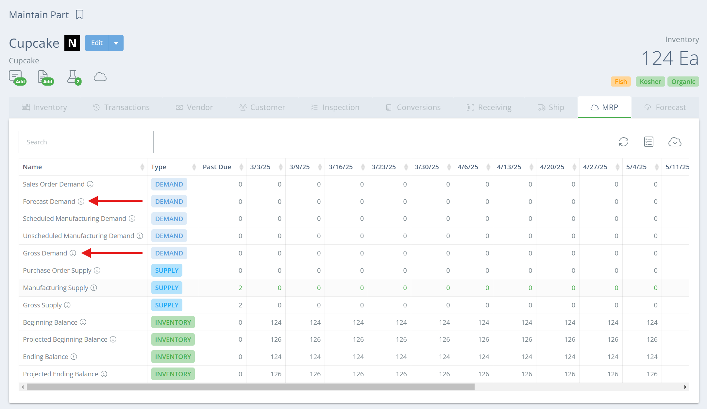Open the checklist column settings icon

pos(648,142)
